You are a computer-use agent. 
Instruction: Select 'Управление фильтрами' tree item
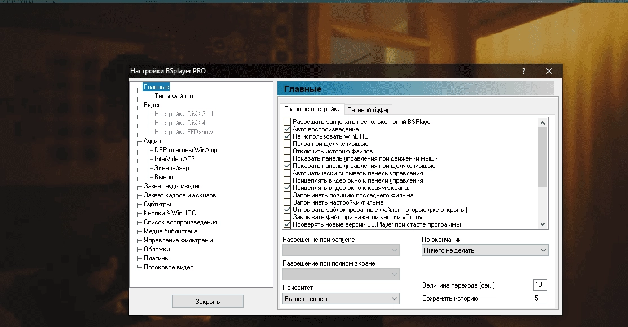[x=178, y=240]
